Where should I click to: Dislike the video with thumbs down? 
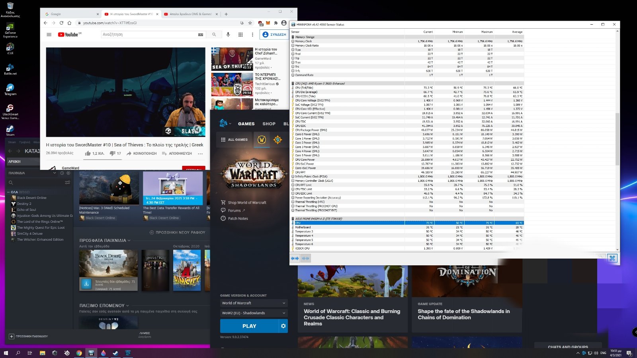[112, 154]
